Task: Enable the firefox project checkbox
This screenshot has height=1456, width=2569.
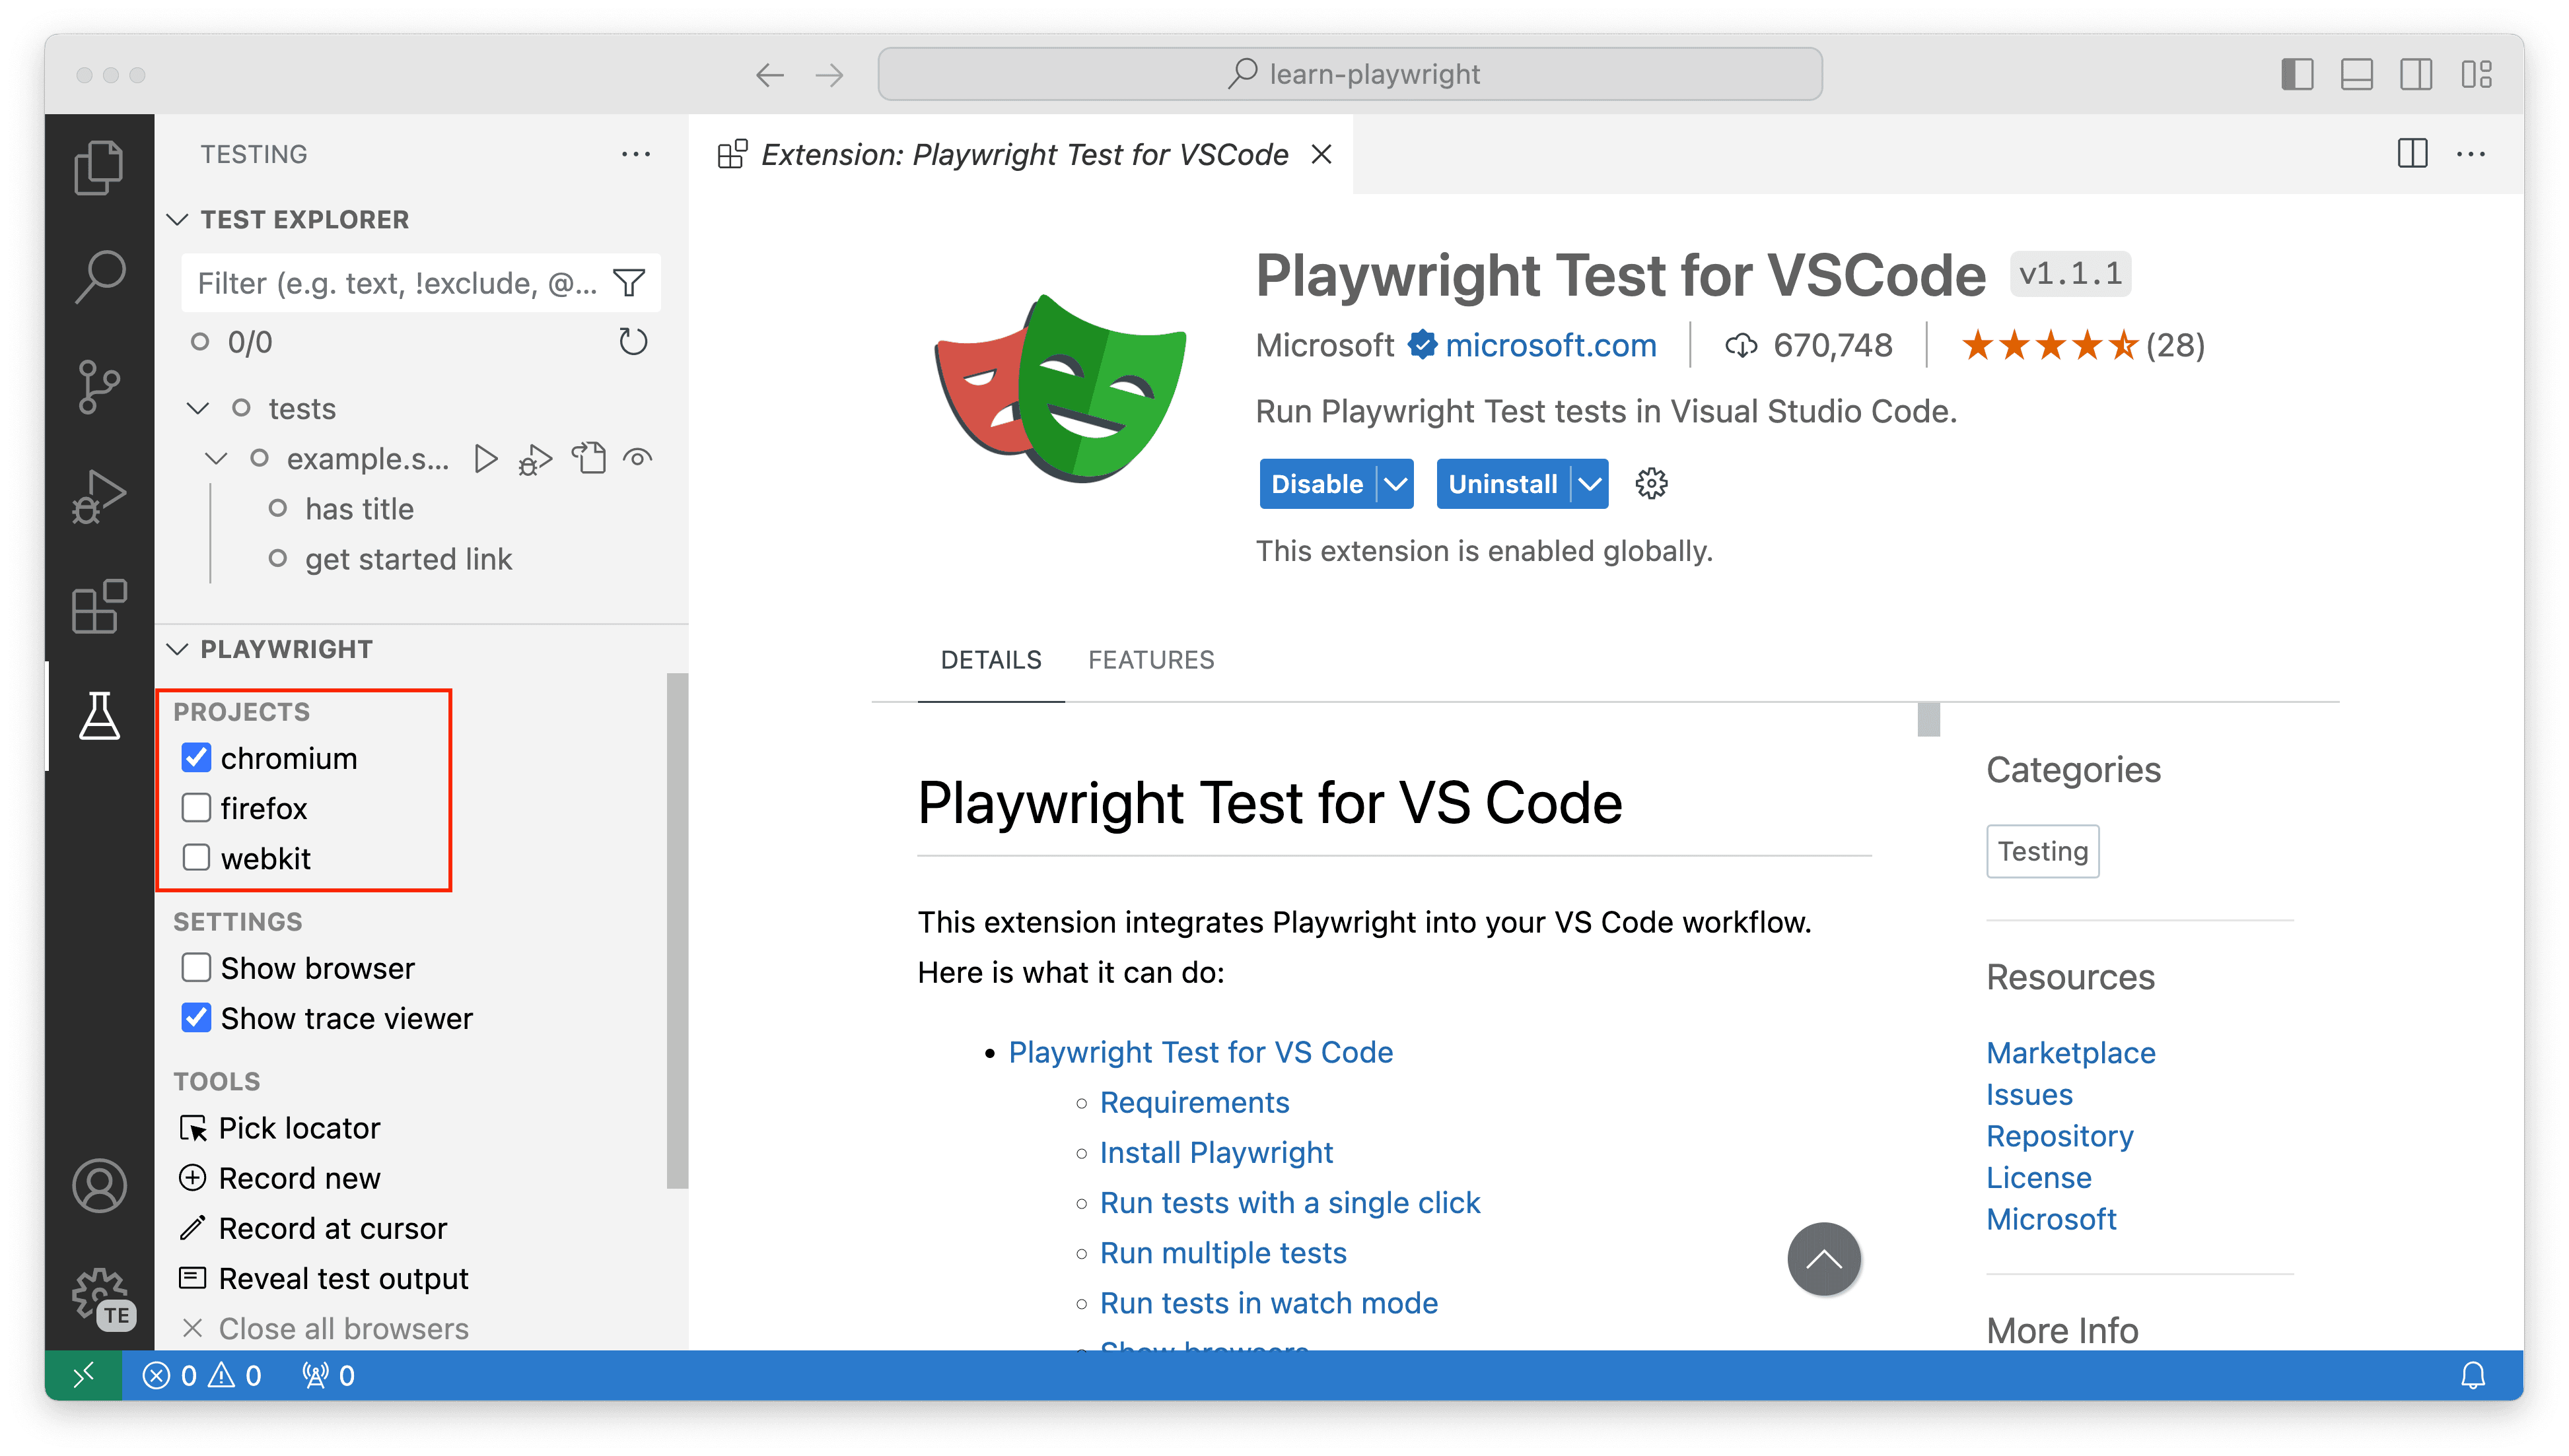Action: point(196,807)
